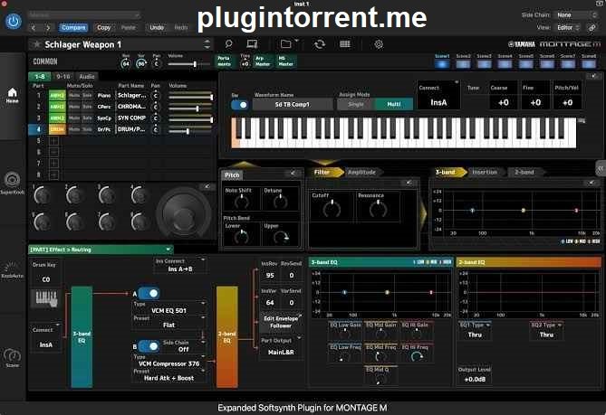
Task: Toggle insertion effect B switch
Action: click(x=149, y=346)
